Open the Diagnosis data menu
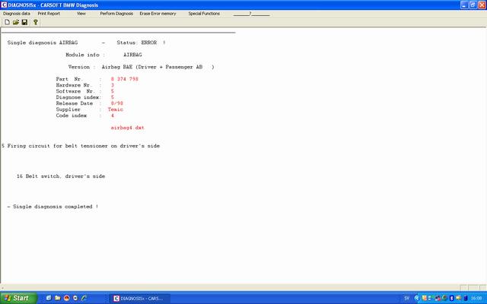 coord(16,14)
